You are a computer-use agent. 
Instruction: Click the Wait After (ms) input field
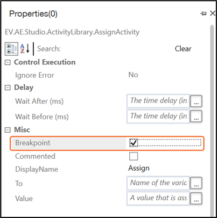158,101
